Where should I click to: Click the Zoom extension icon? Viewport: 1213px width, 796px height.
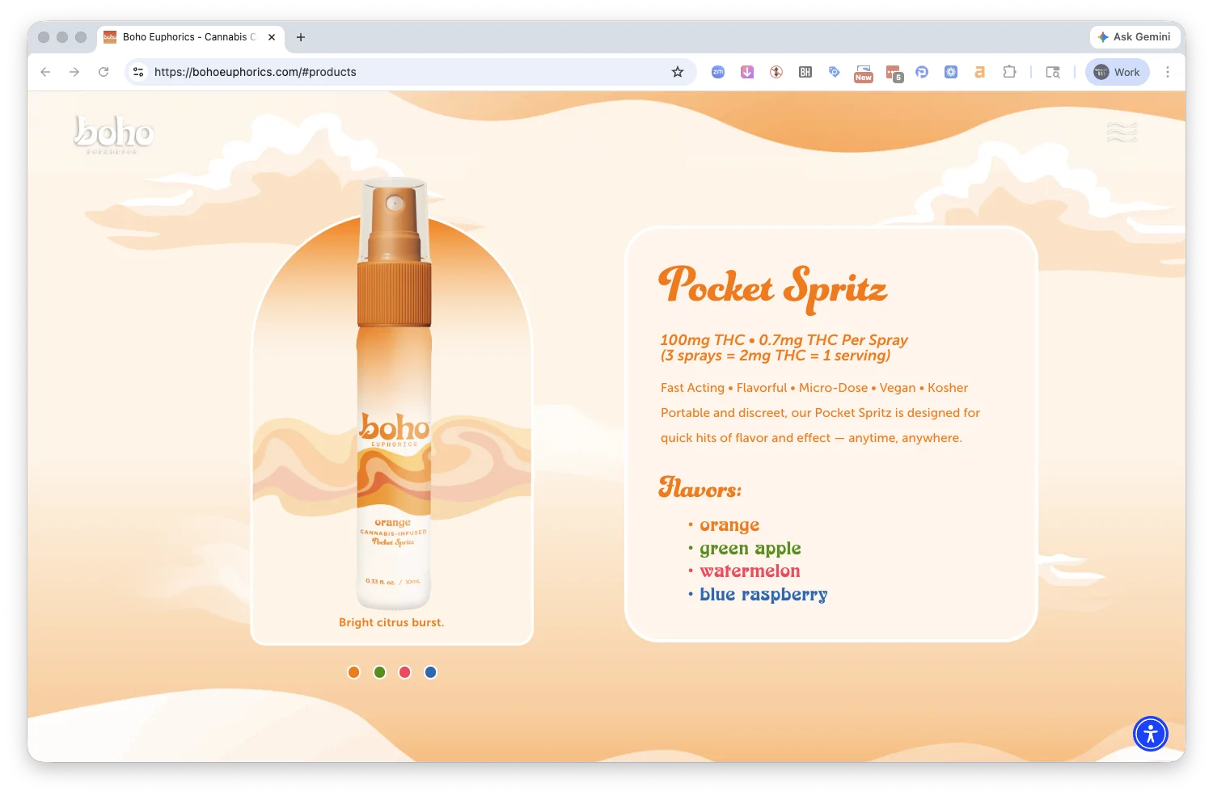[x=717, y=72]
